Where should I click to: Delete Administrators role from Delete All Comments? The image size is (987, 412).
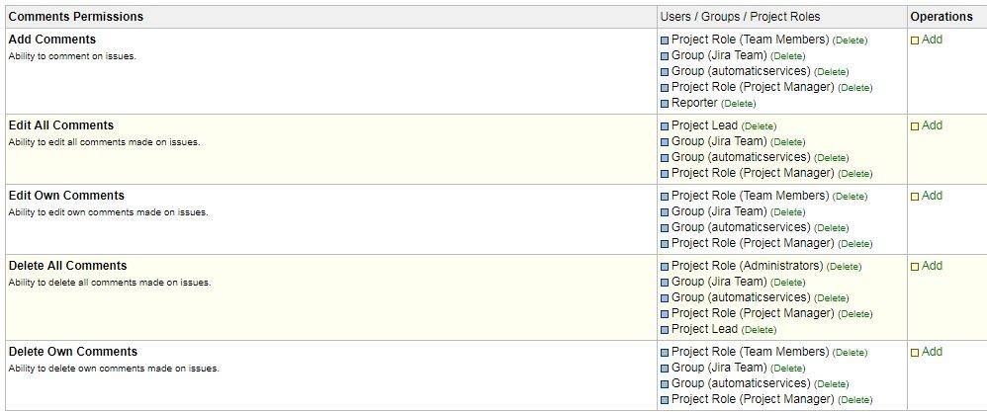[844, 267]
